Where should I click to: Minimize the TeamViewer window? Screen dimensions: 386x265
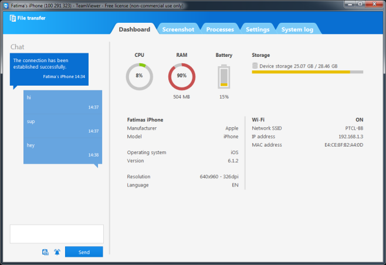(x=350, y=4)
